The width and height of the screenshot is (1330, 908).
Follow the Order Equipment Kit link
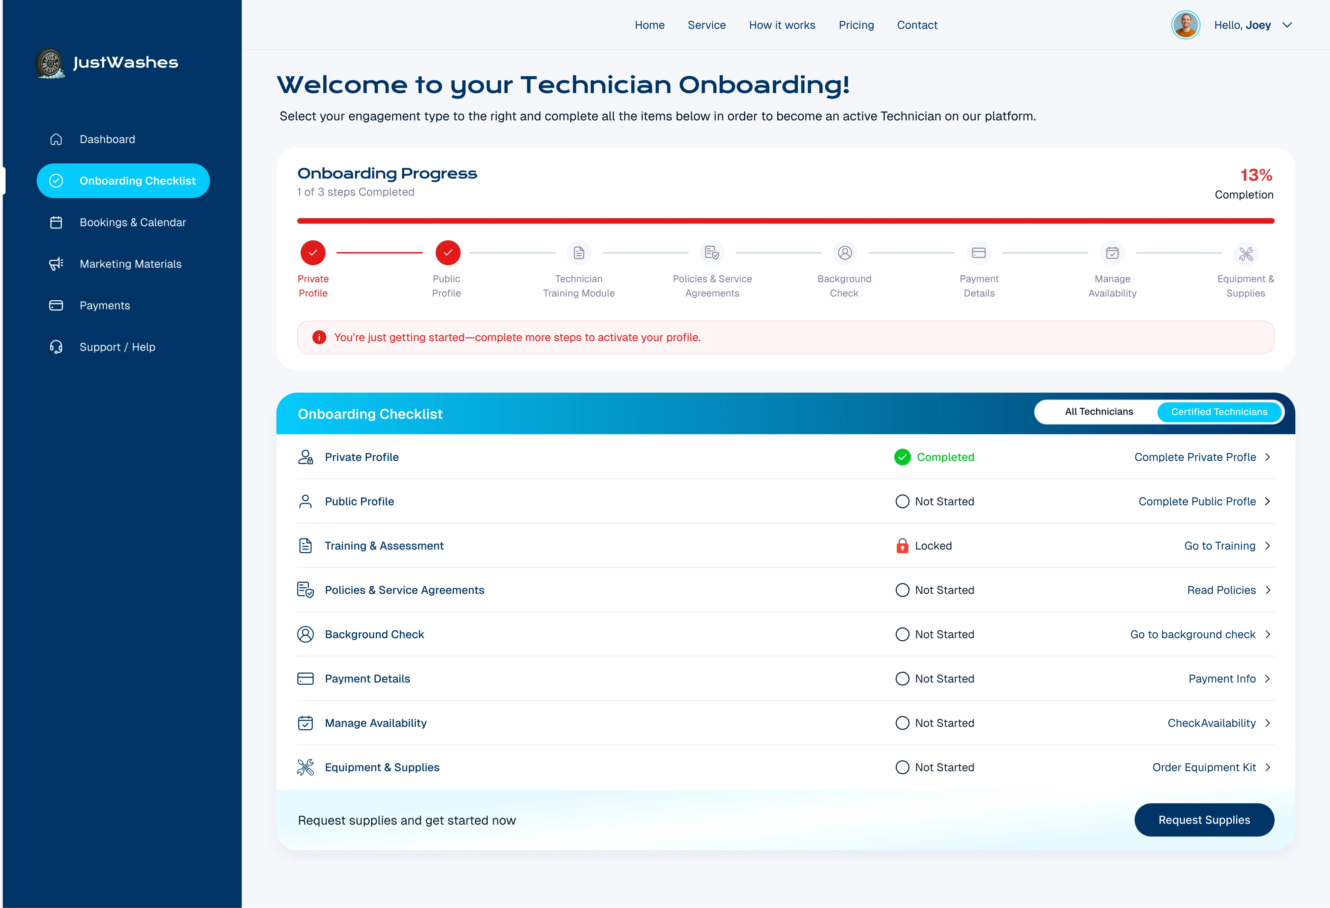[1204, 767]
